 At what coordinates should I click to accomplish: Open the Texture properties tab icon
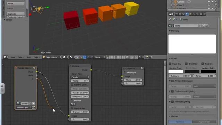pos(201,14)
